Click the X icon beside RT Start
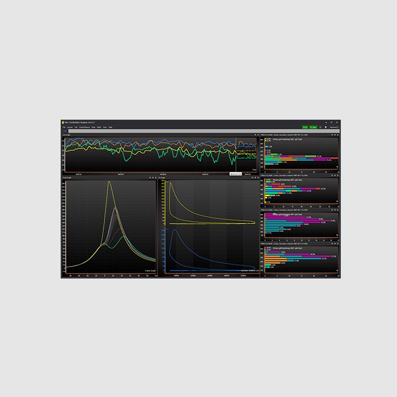Screen dimensions: 397x397 click(x=320, y=127)
